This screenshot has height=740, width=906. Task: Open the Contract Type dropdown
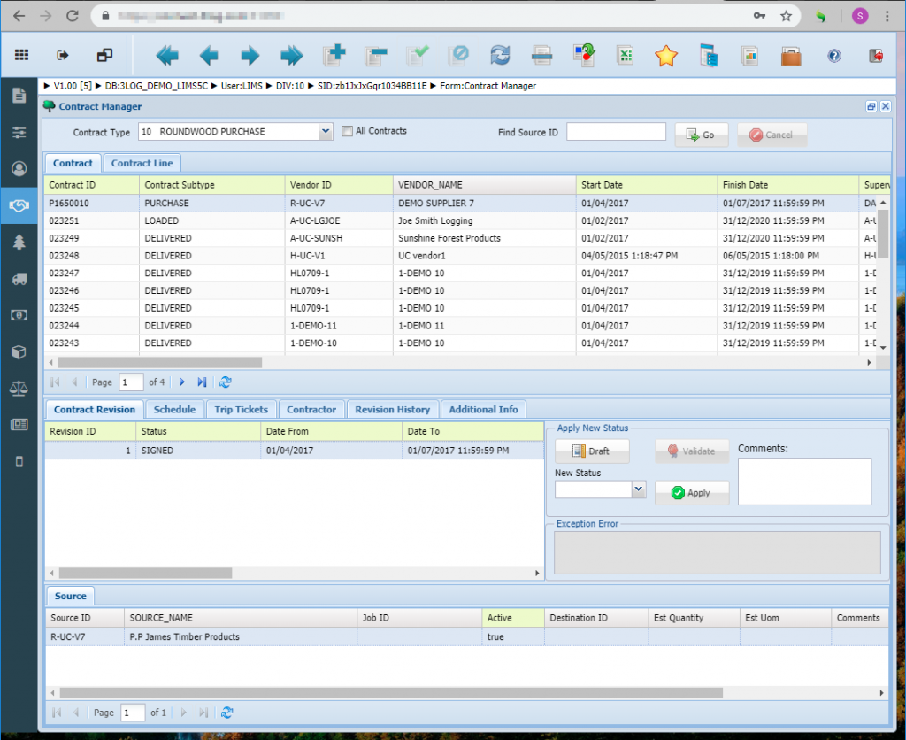pos(325,130)
